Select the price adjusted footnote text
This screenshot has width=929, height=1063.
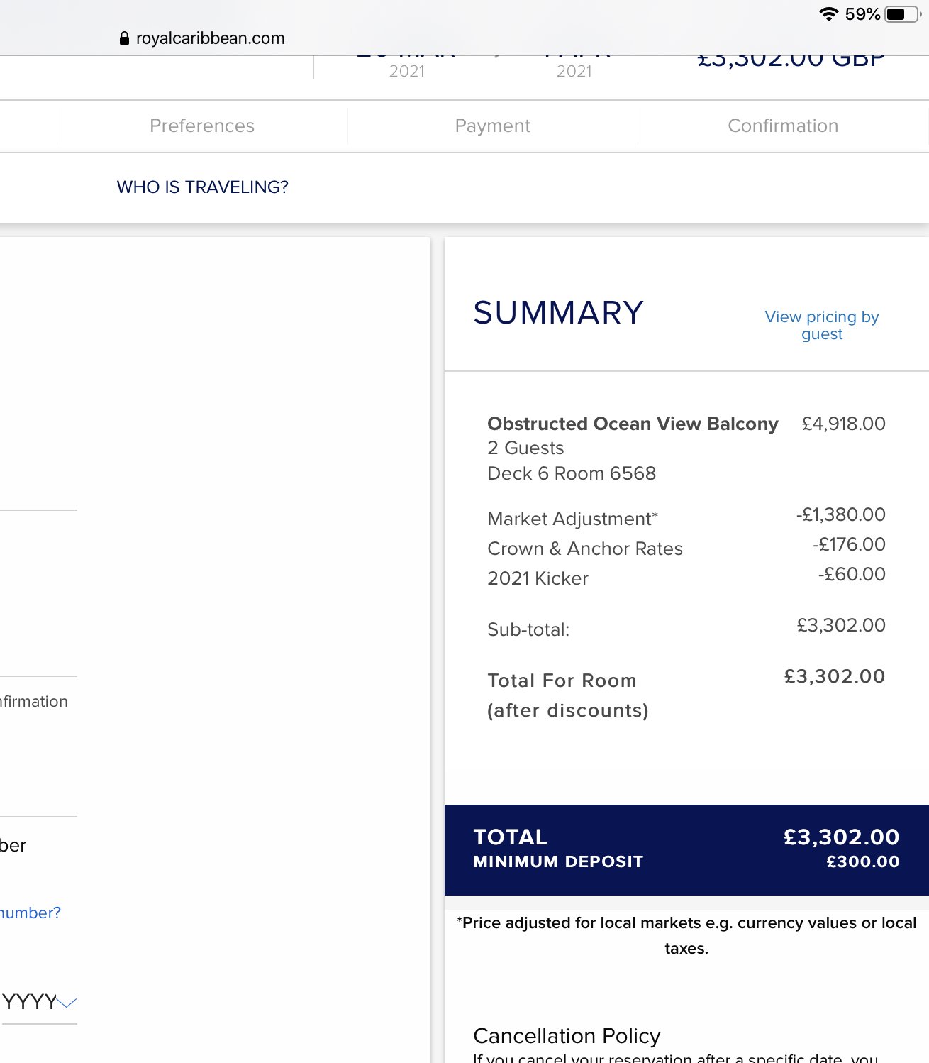686,935
